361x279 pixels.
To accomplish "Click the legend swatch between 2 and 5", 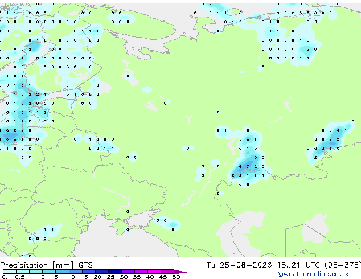I will (49, 272).
